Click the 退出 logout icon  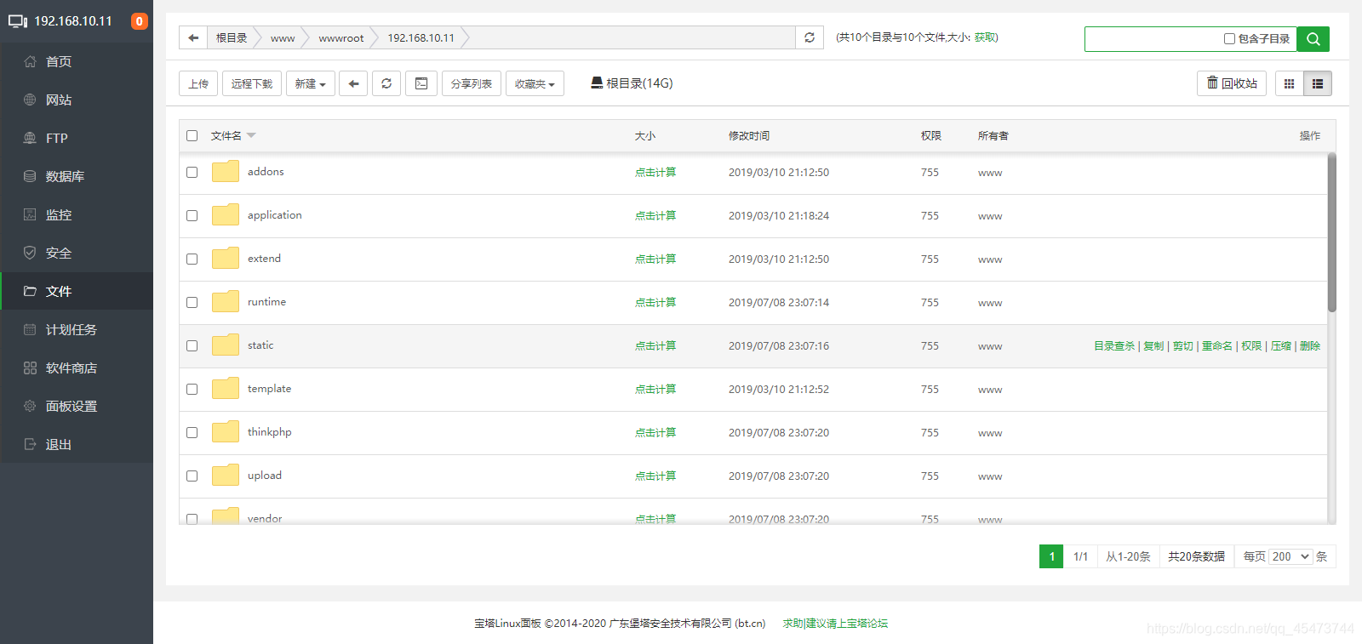[x=30, y=444]
